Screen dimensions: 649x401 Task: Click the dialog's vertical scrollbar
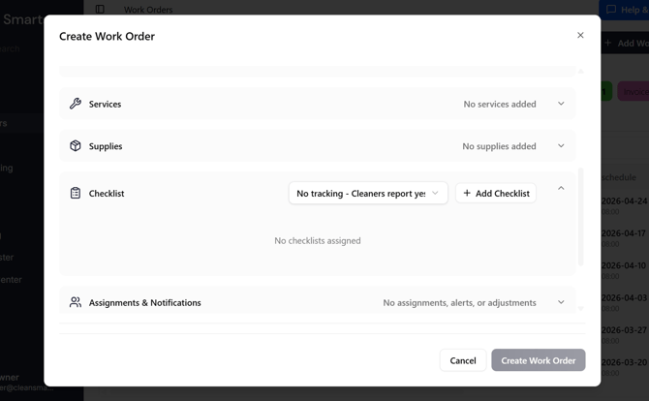click(581, 215)
